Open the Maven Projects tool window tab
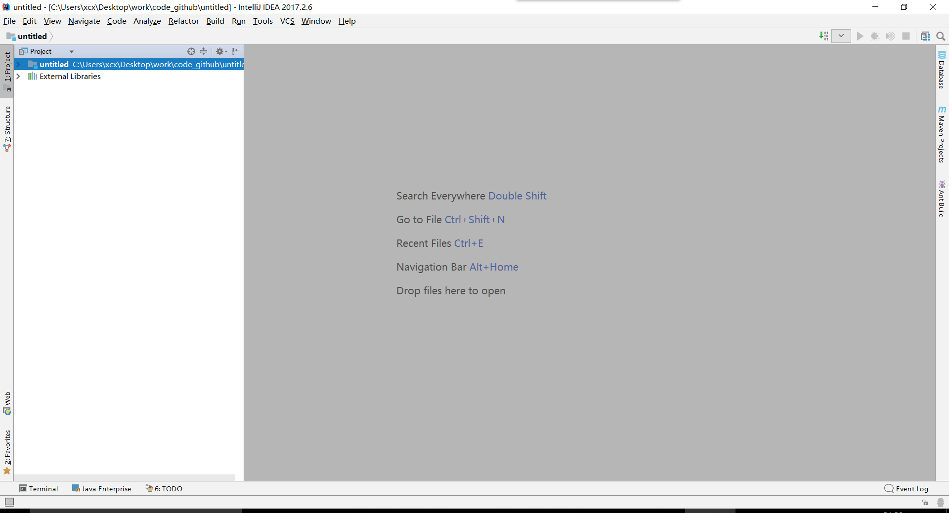Viewport: 949px width, 513px height. coord(942,134)
